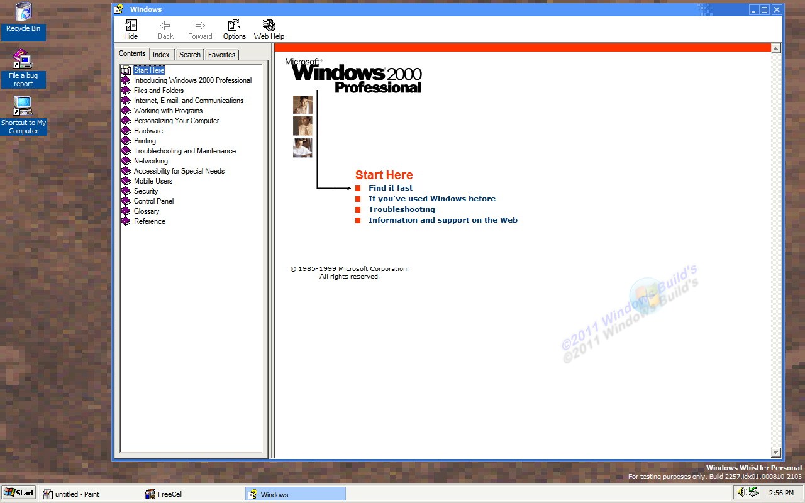805x503 pixels.
Task: Click the Forward arrow icon
Action: tap(200, 25)
